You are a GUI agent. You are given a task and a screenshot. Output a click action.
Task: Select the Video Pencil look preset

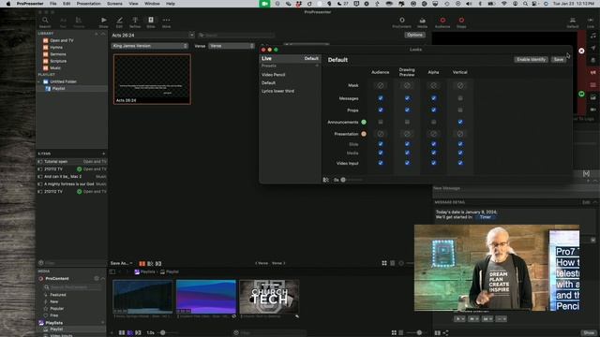(x=273, y=75)
